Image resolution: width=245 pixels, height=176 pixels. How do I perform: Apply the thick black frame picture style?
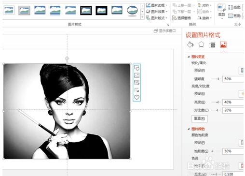click(101, 10)
